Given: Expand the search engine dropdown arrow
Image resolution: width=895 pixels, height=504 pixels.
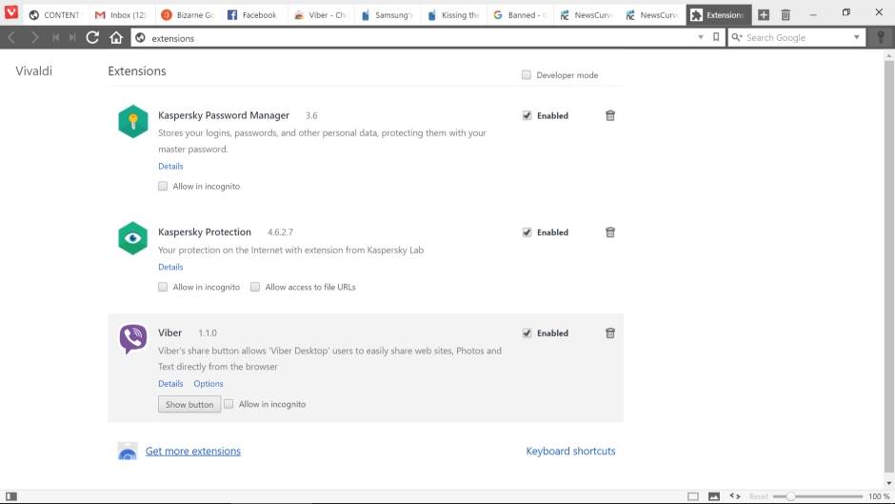Looking at the screenshot, I should point(856,38).
